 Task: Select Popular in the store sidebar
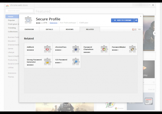pyautogui.click(x=11, y=20)
